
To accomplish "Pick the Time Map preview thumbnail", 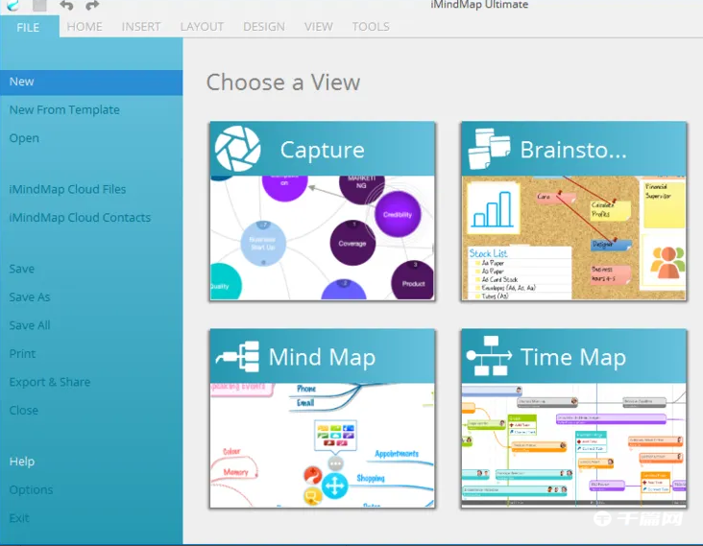I will 573,445.
